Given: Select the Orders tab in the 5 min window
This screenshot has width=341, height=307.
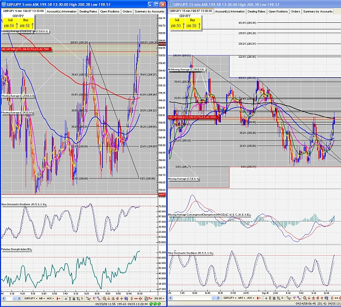Looking at the screenshot, I should coord(127,11).
